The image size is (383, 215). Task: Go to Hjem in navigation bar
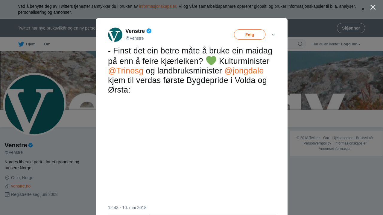tap(27, 44)
